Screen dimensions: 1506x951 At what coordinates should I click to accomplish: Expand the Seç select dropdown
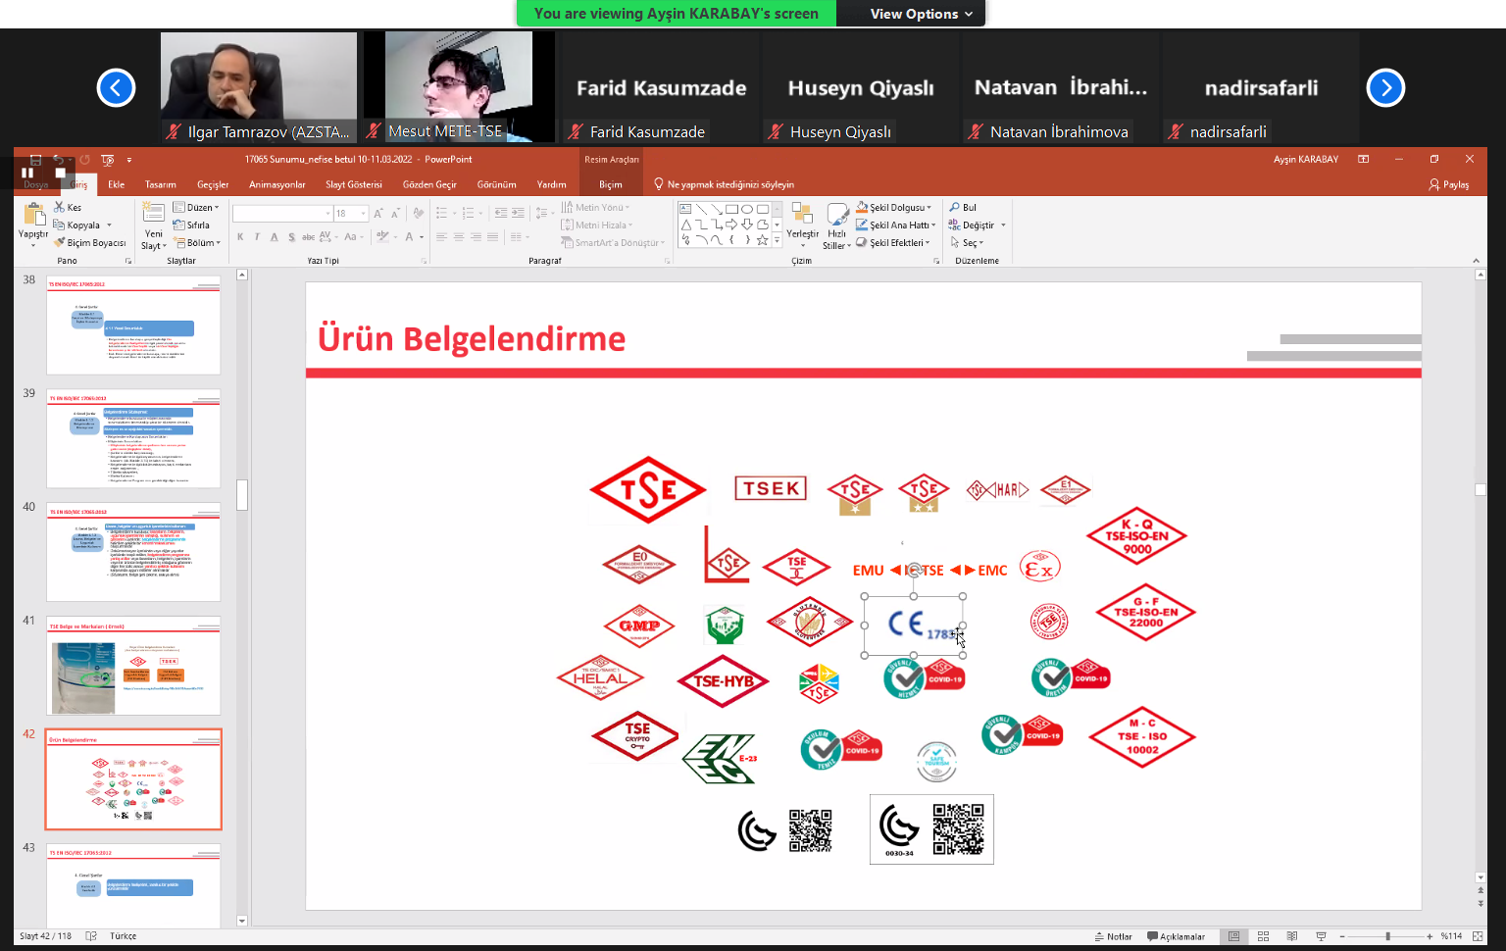pos(980,243)
